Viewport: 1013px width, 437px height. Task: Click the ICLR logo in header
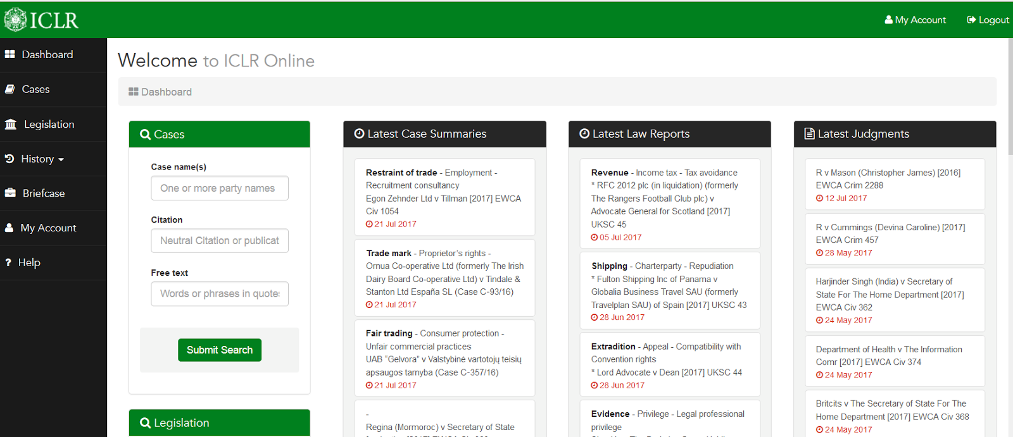point(41,20)
